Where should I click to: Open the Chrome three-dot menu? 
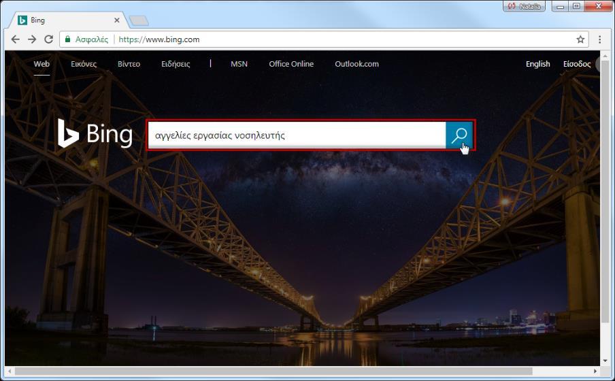click(599, 39)
